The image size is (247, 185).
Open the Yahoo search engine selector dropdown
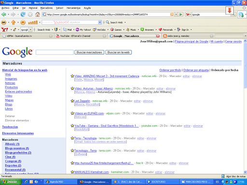click(188, 14)
